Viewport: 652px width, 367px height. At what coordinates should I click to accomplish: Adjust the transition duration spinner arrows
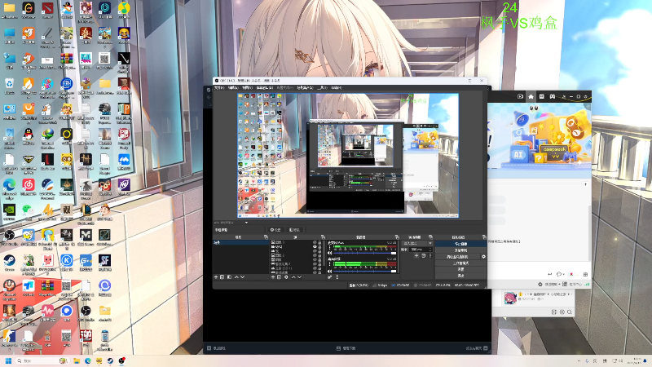[430, 250]
